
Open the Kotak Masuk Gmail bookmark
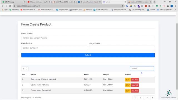click(x=46, y=10)
